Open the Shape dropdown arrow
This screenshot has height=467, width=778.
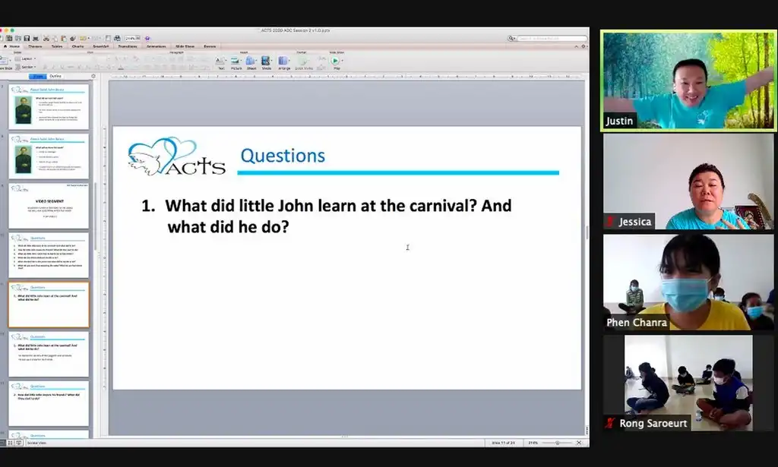(x=257, y=61)
